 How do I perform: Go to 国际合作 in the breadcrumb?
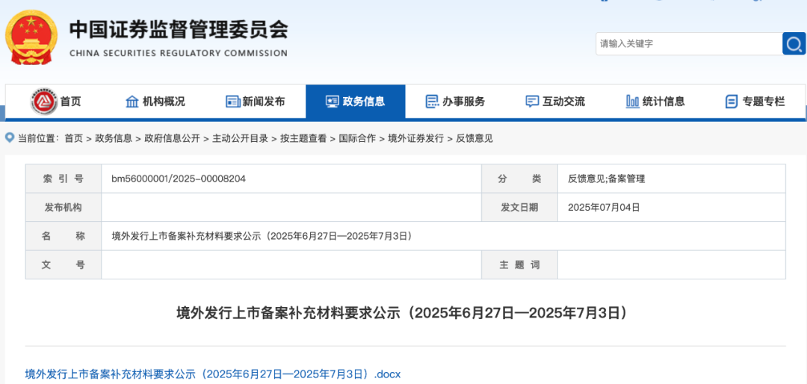357,138
